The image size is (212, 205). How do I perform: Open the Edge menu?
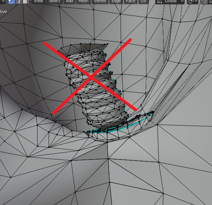116,1
